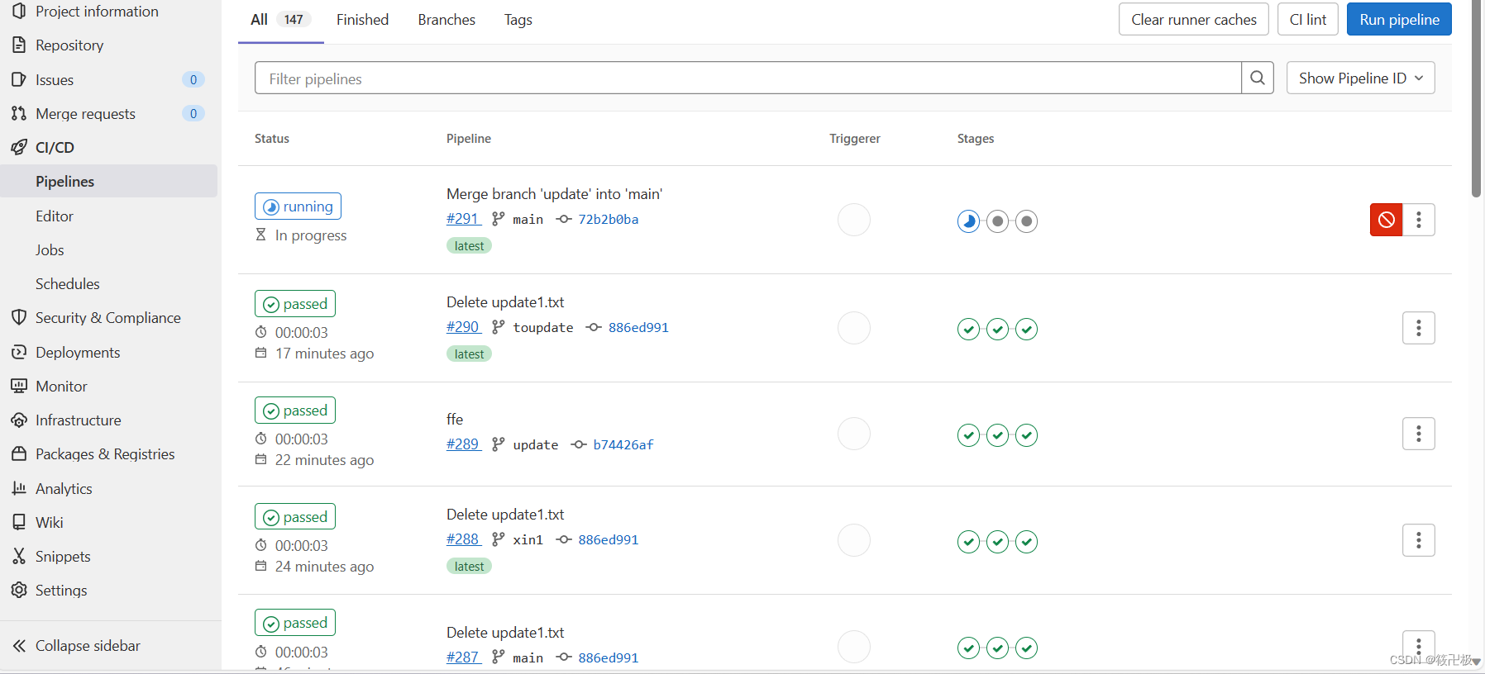Viewport: 1485px width, 674px height.
Task: Open the xin1 branch link
Action: (x=528, y=540)
